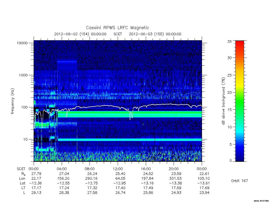Select the start date 2012-06-02 (154) 00:00:00
Viewport: 269px width, 202px height.
[x=80, y=34]
